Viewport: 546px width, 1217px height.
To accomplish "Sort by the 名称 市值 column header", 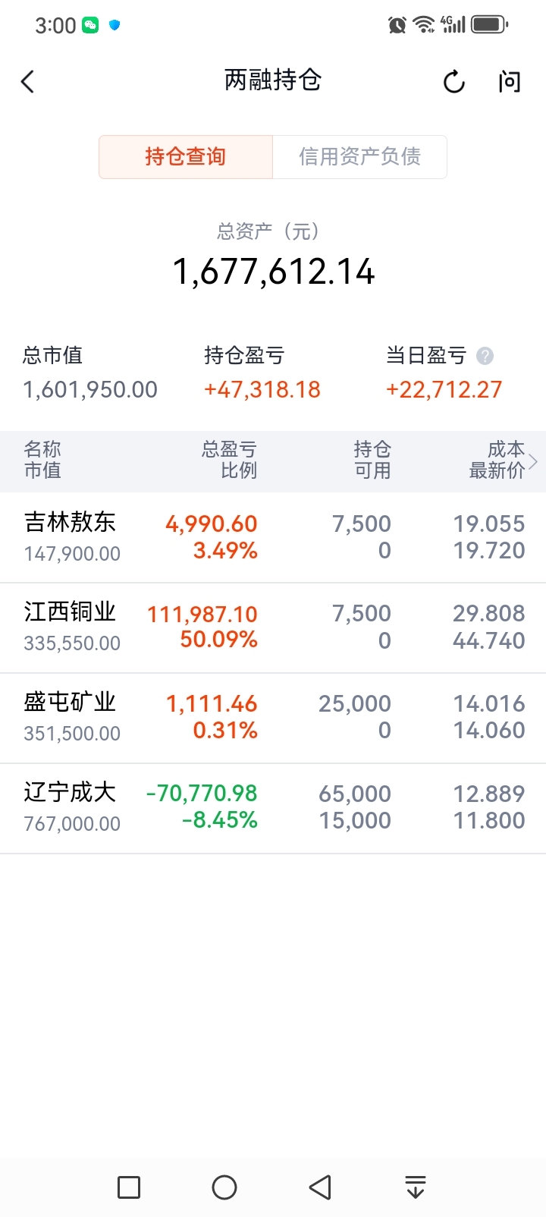I will point(42,460).
